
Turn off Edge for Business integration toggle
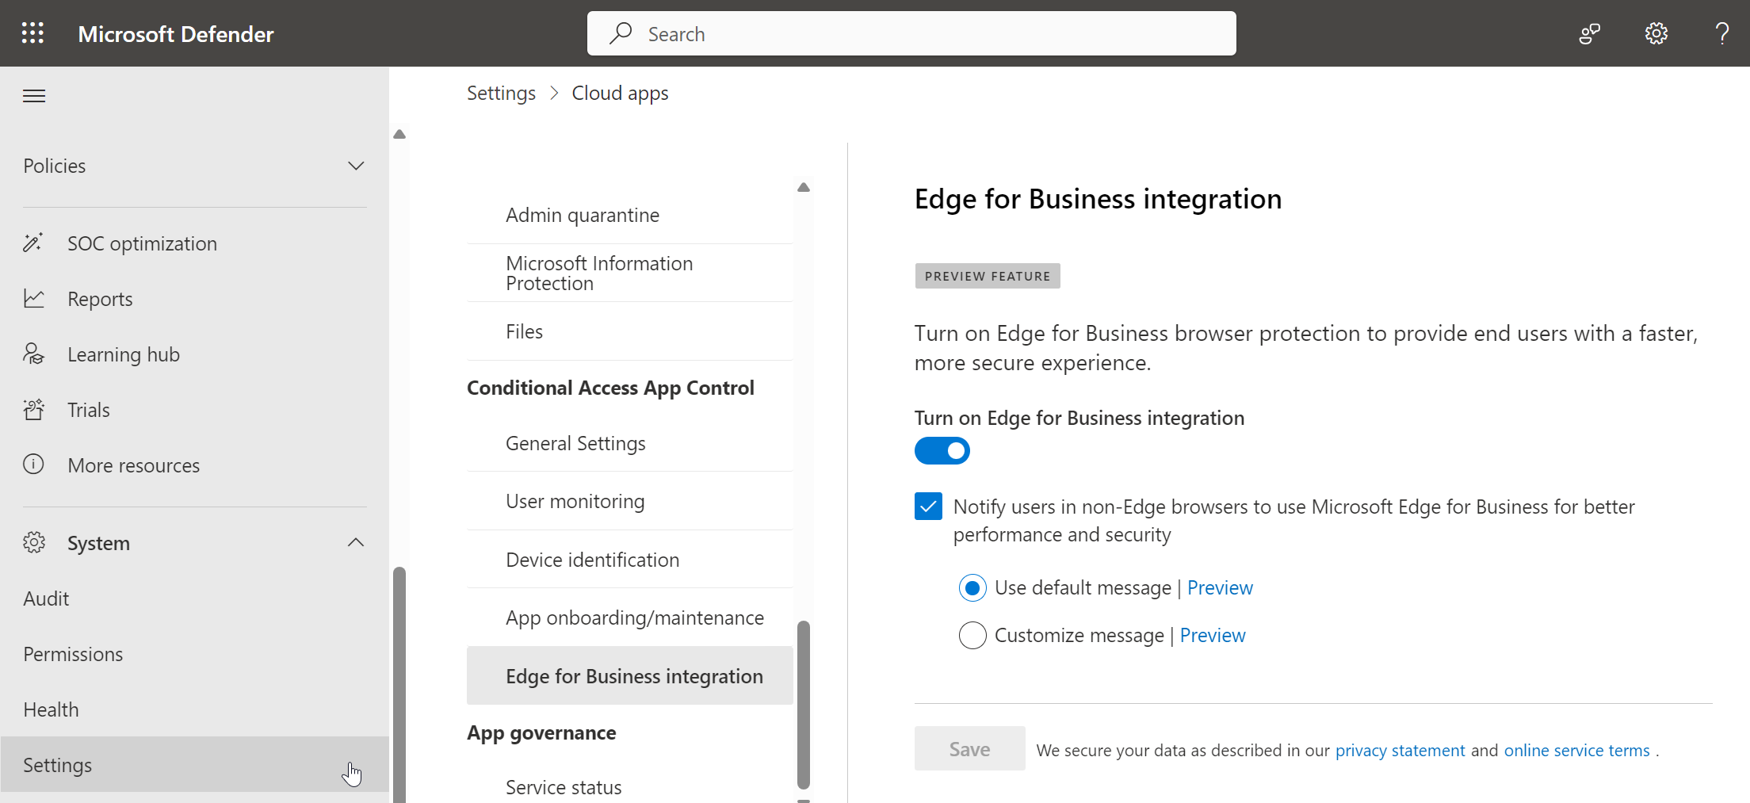[x=942, y=450]
